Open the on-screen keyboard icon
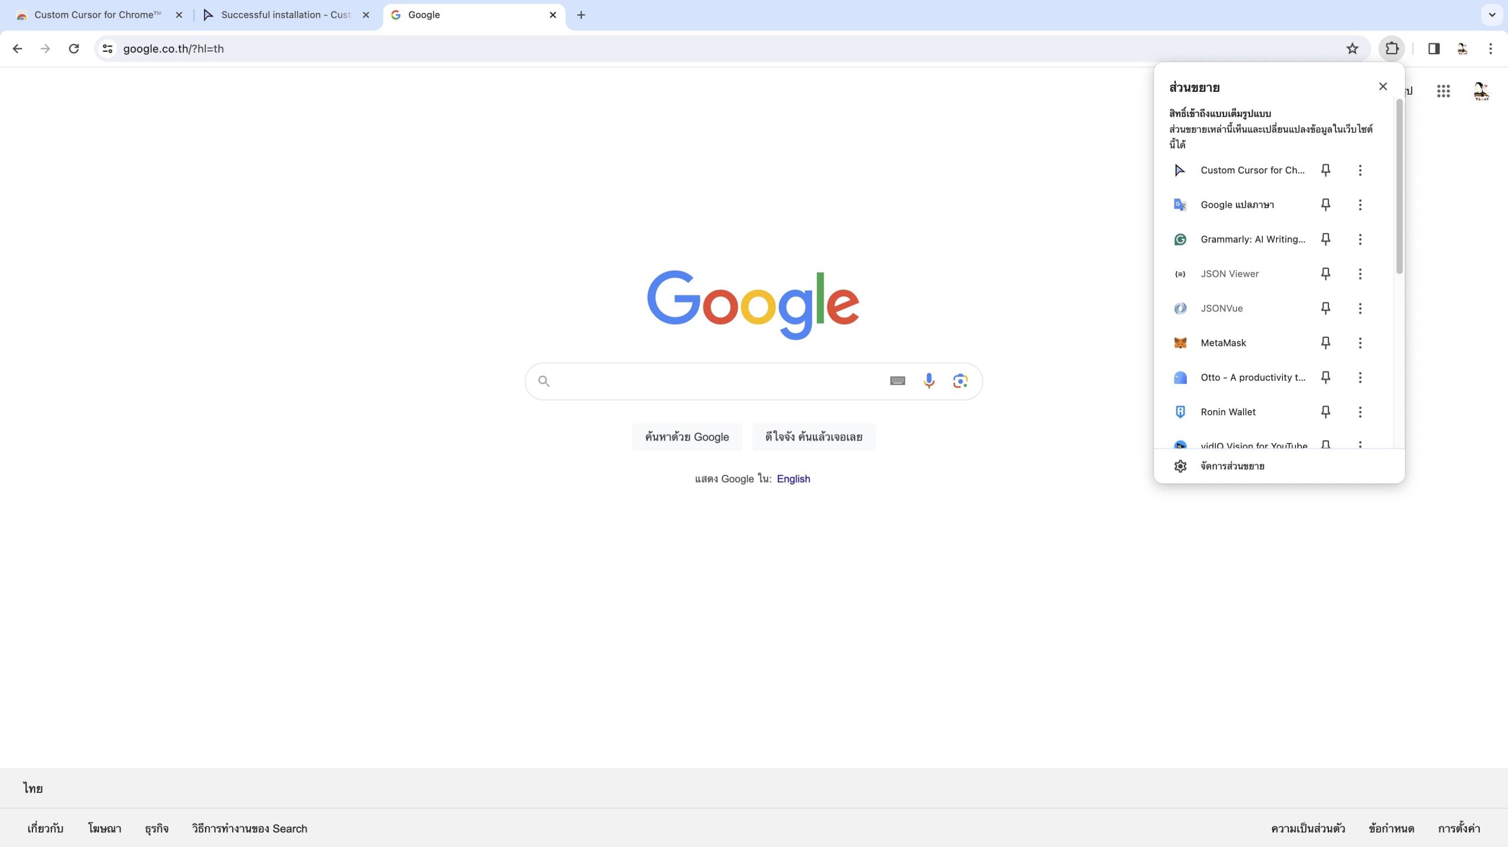 [x=897, y=381]
